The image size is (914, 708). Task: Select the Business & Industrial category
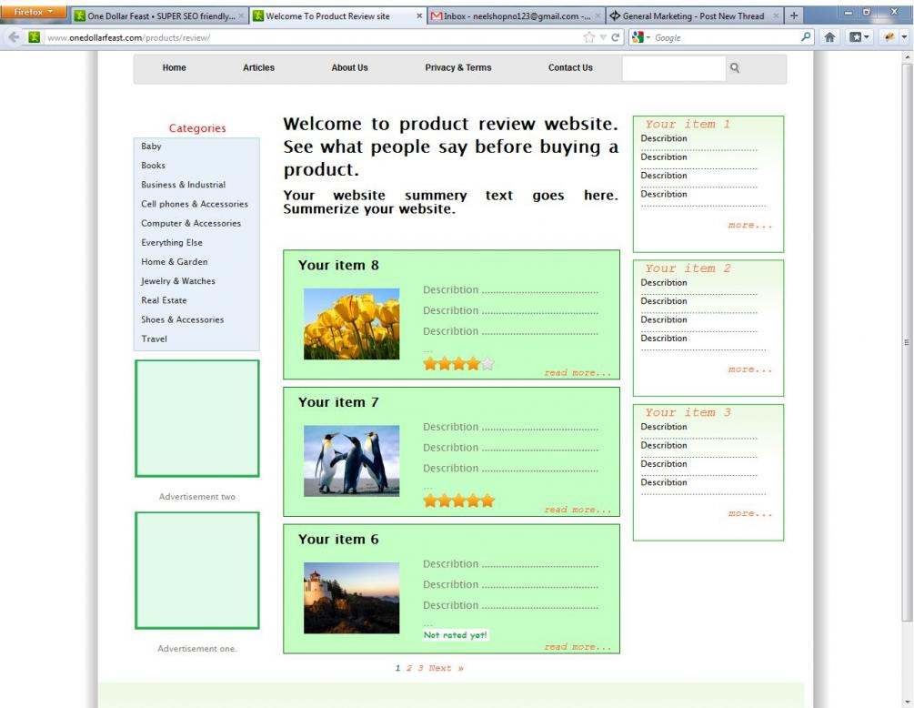pyautogui.click(x=183, y=185)
